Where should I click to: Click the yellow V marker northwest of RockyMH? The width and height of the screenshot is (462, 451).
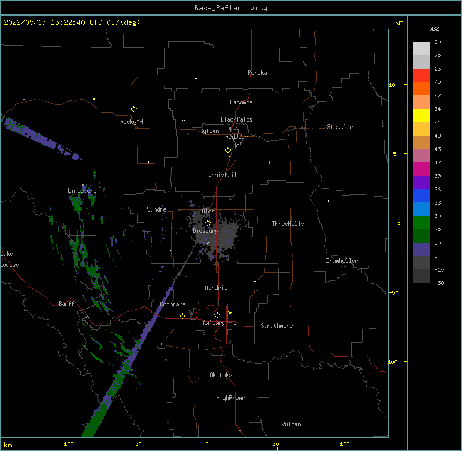pos(94,99)
